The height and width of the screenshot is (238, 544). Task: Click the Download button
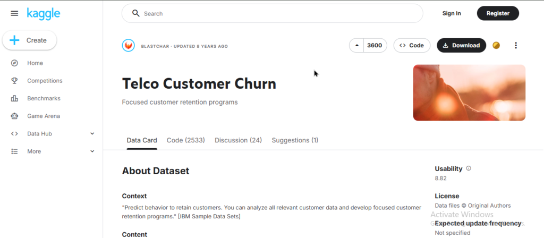[461, 46]
